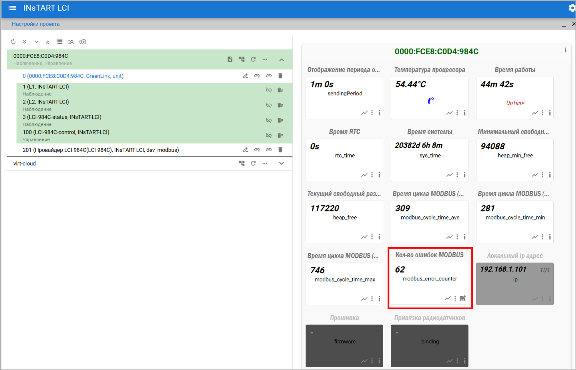Collapse all nodes with the double-up chevron
Viewport: 576px width, 370px height.
48,42
